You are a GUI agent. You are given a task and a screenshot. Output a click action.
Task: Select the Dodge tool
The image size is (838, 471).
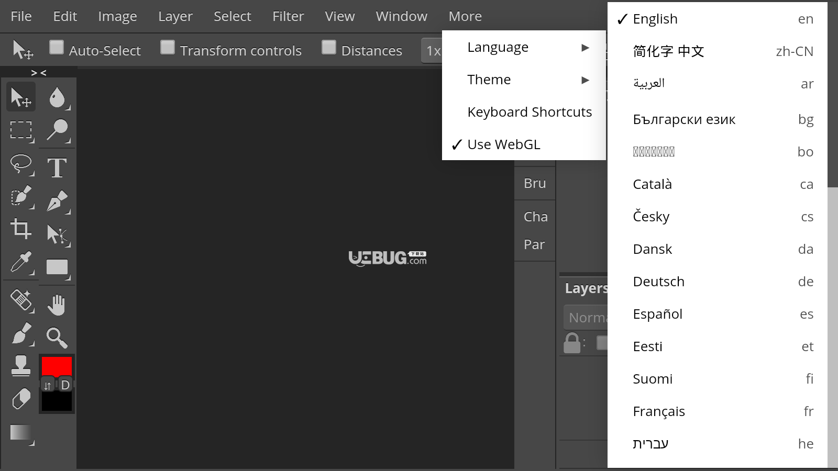[57, 130]
